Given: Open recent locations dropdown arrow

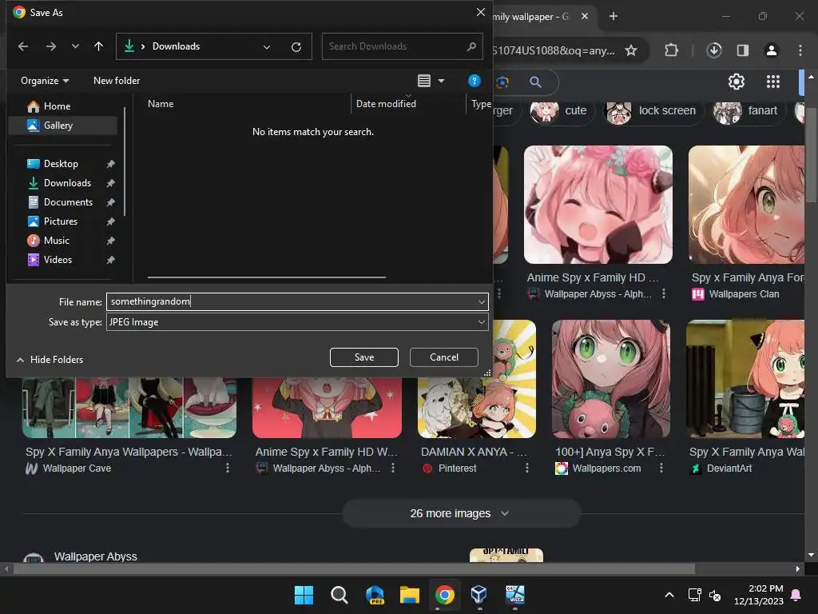Looking at the screenshot, I should [x=75, y=46].
